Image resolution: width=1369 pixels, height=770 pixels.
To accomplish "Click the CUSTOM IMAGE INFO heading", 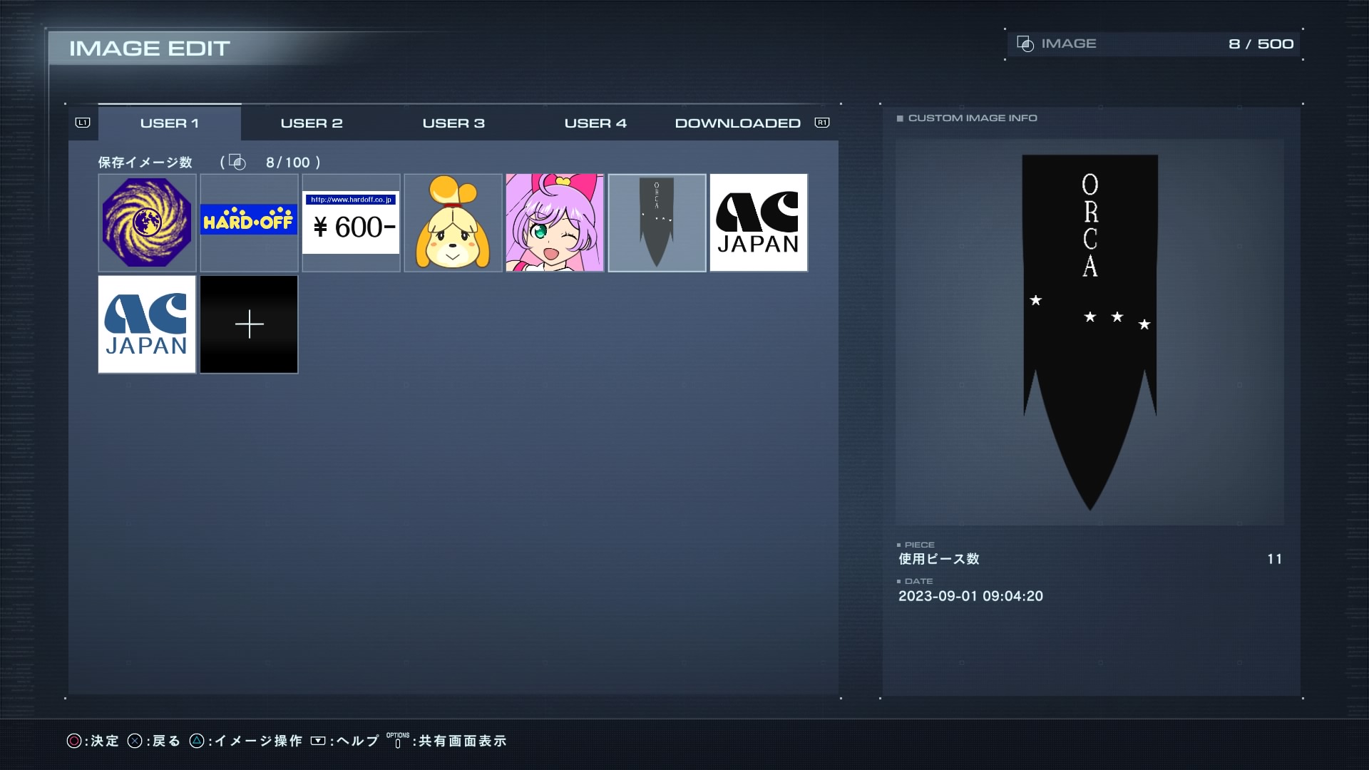I will coord(973,118).
